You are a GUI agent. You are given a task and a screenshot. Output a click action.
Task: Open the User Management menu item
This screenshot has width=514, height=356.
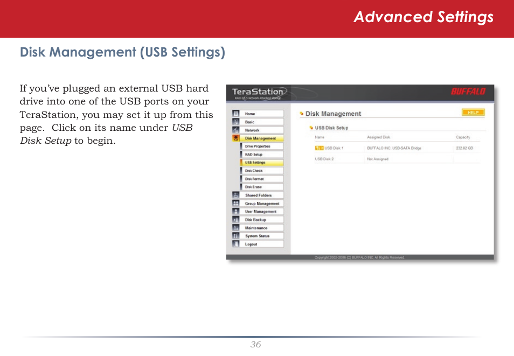[x=262, y=212]
